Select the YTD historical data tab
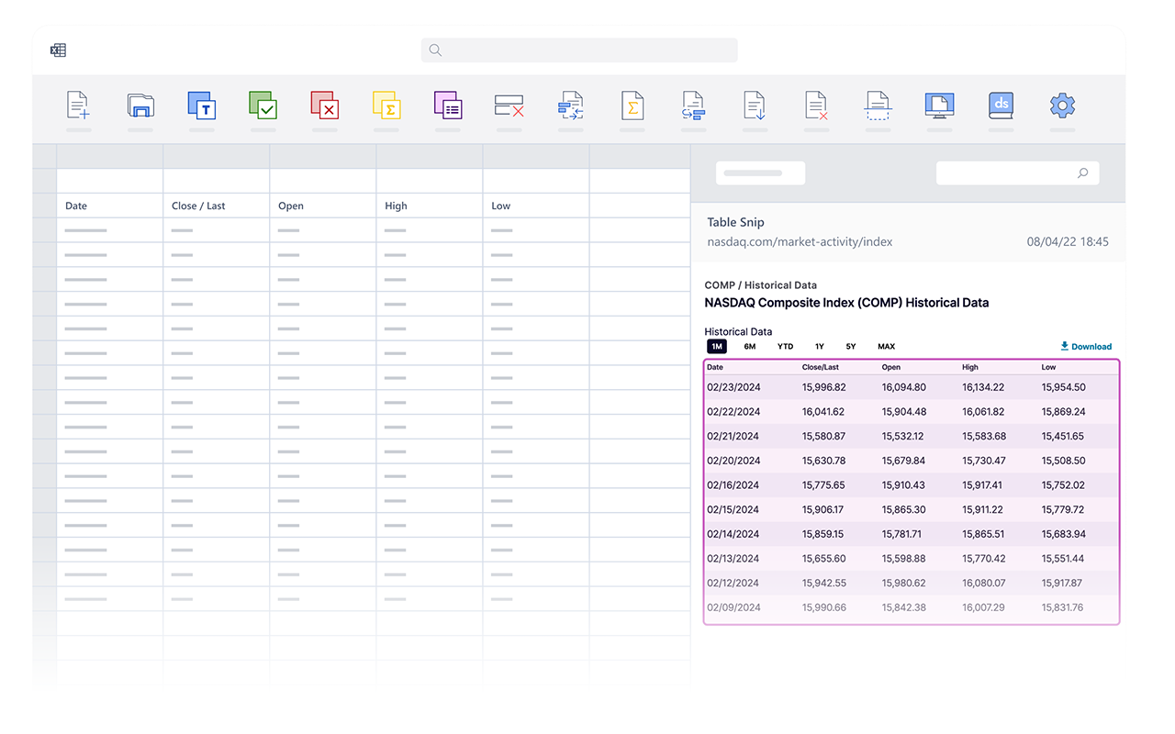 coord(785,346)
